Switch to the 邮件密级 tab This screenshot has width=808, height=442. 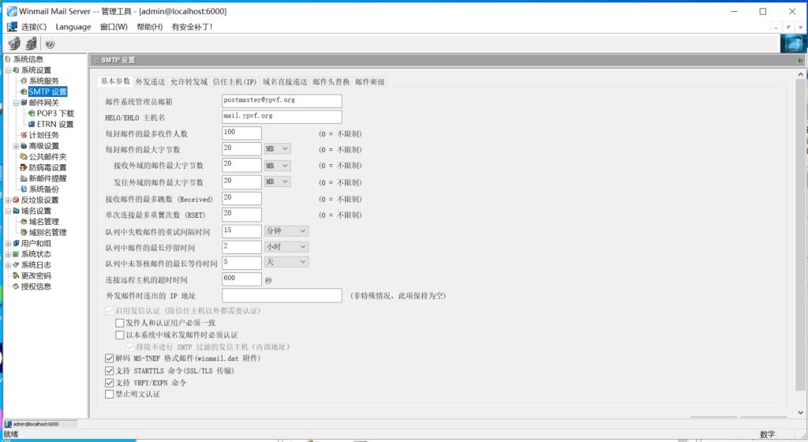369,82
